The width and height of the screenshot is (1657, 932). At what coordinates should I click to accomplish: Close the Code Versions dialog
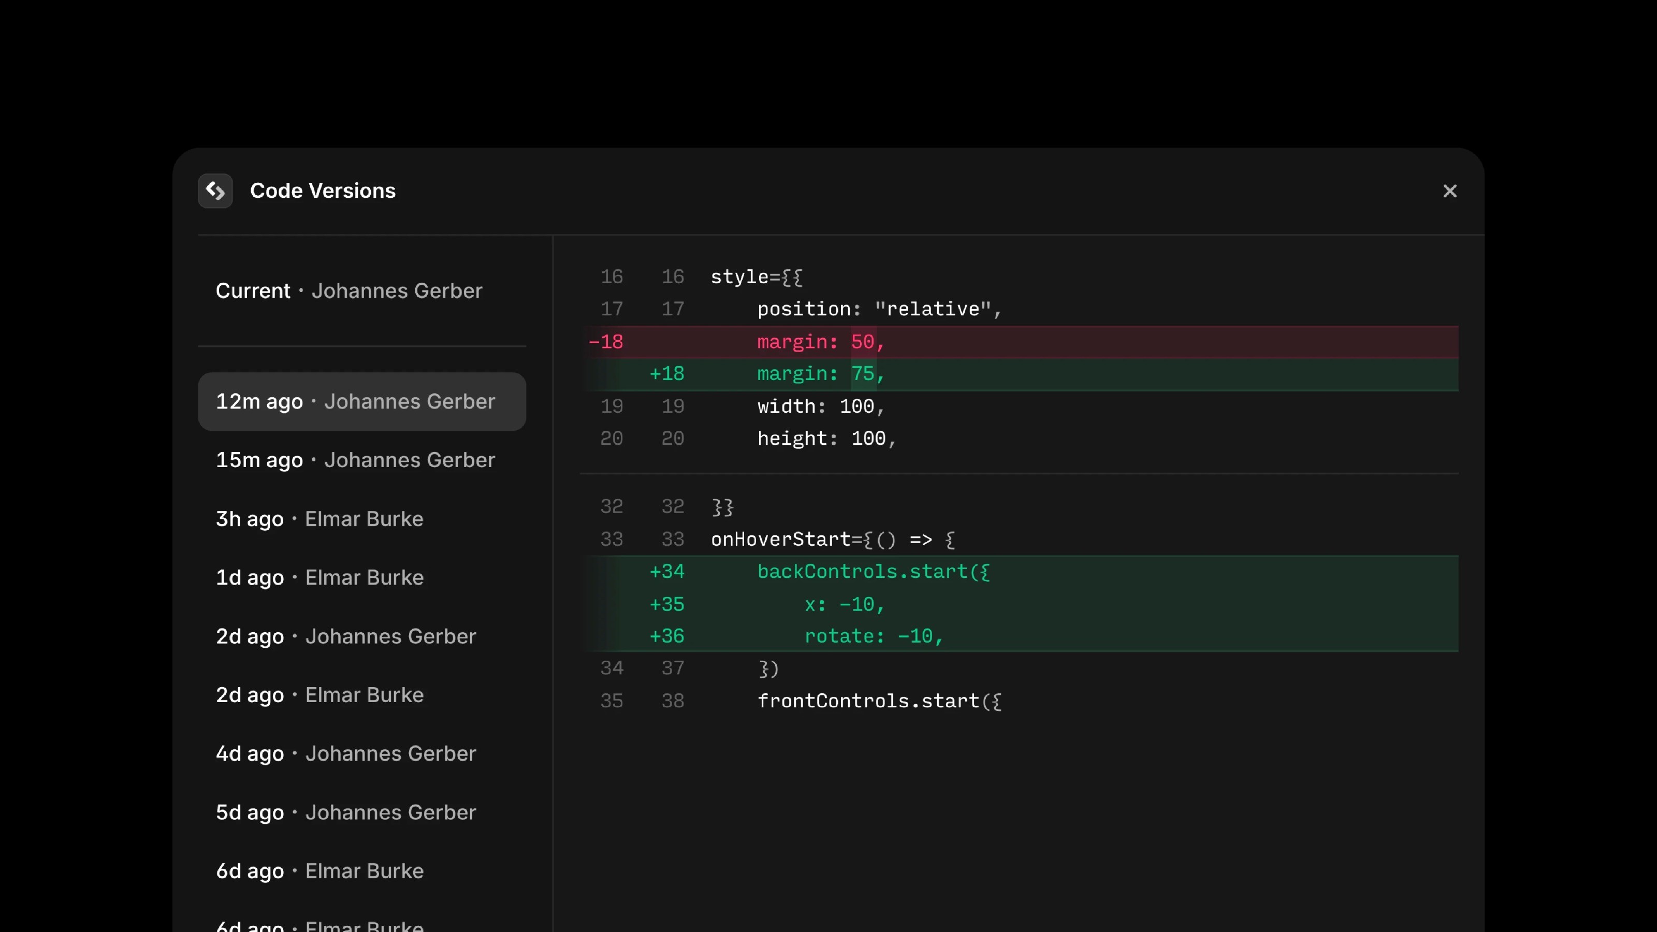point(1449,191)
